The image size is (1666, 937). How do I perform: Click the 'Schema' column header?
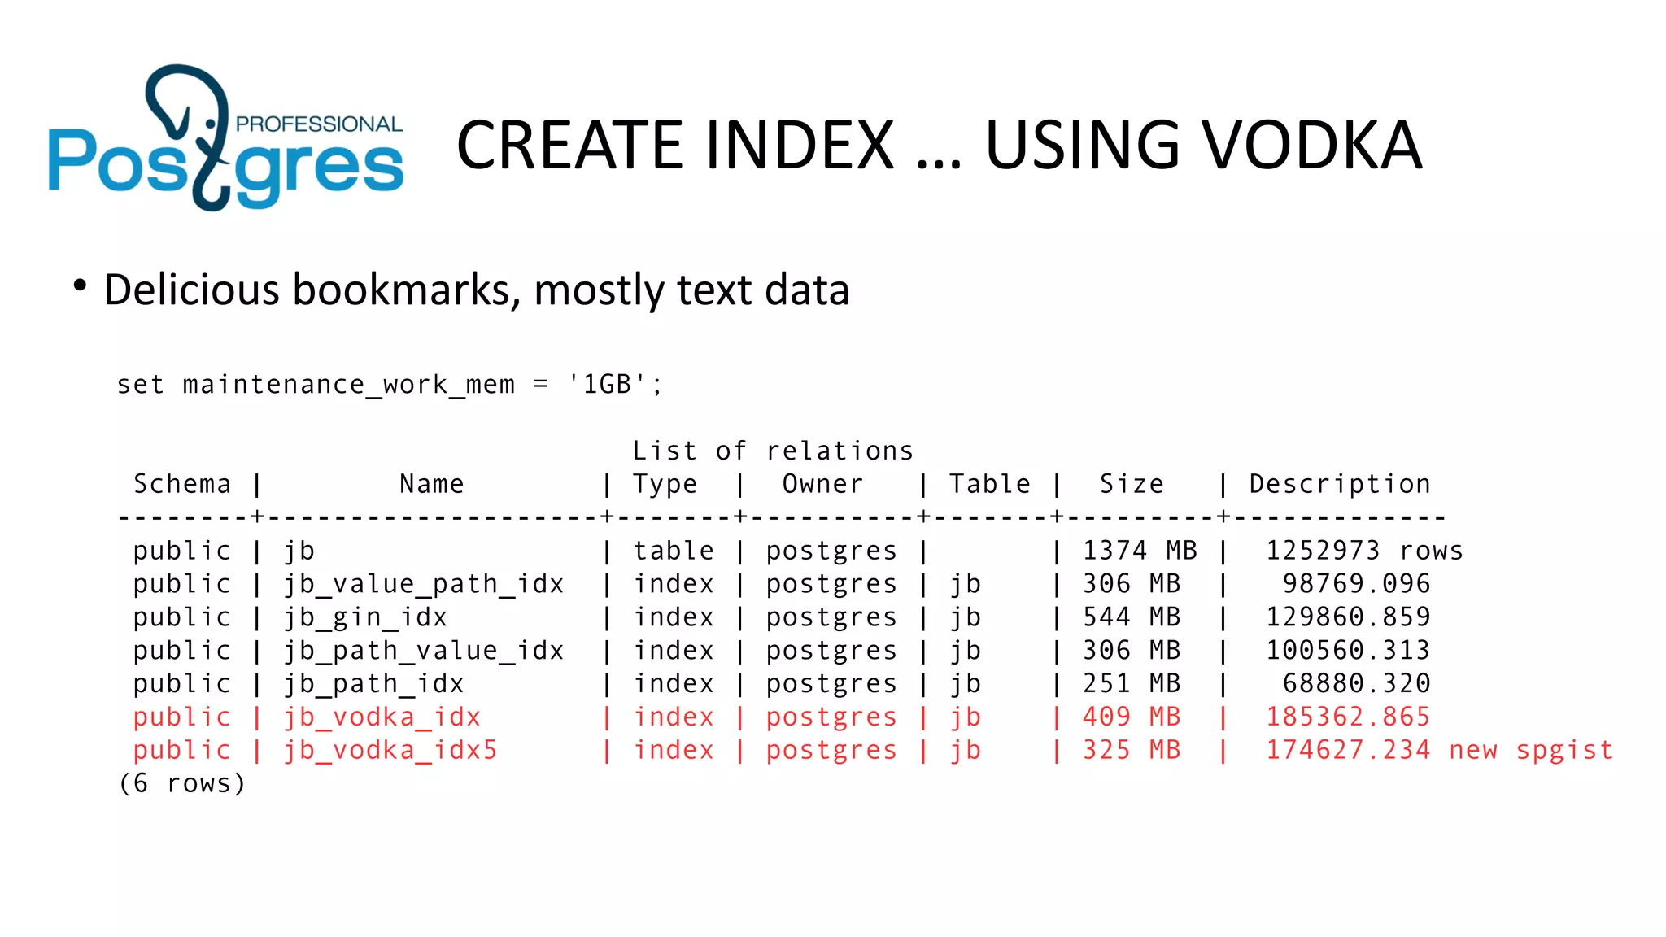(182, 484)
